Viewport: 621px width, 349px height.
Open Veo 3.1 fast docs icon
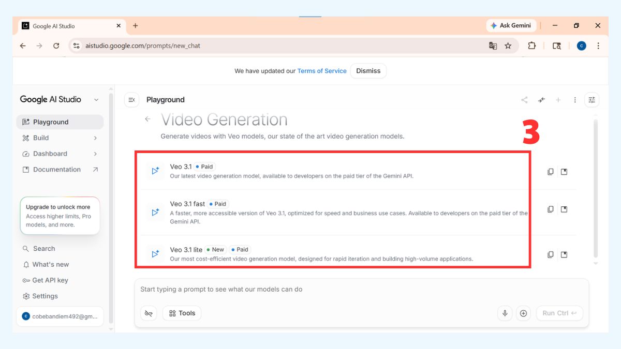(564, 209)
